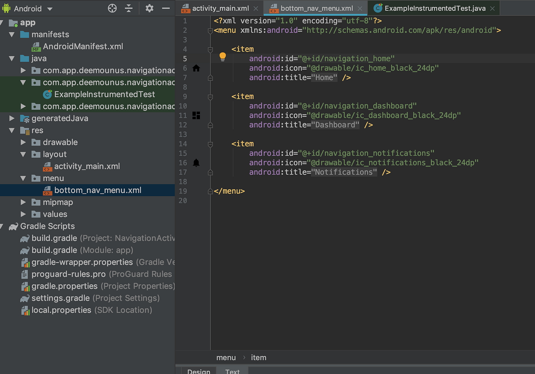Screen dimensions: 535x374
Task: Click the AndroidManifest.xml manifest file icon
Action: tap(36, 47)
